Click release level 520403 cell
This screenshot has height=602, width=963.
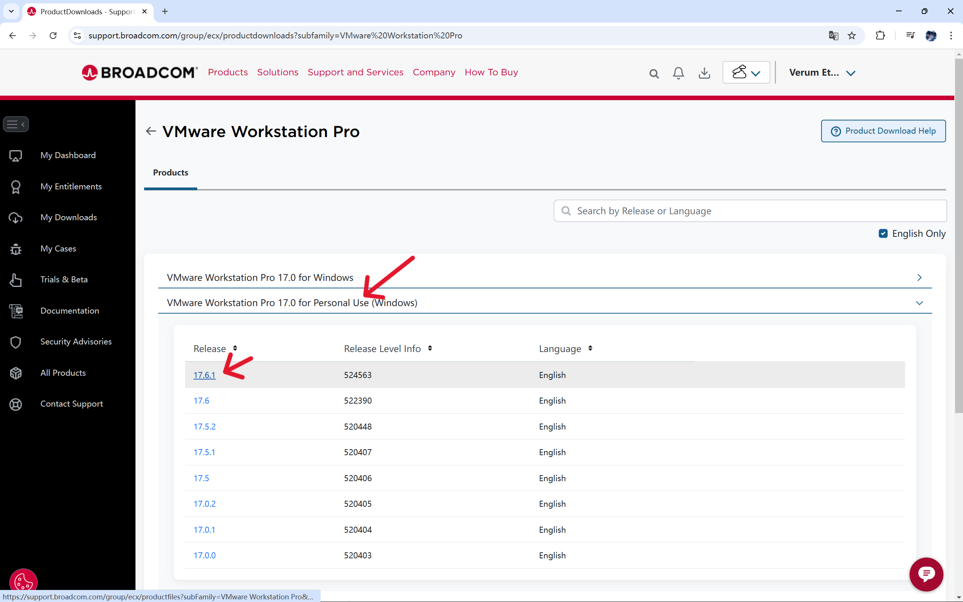358,555
